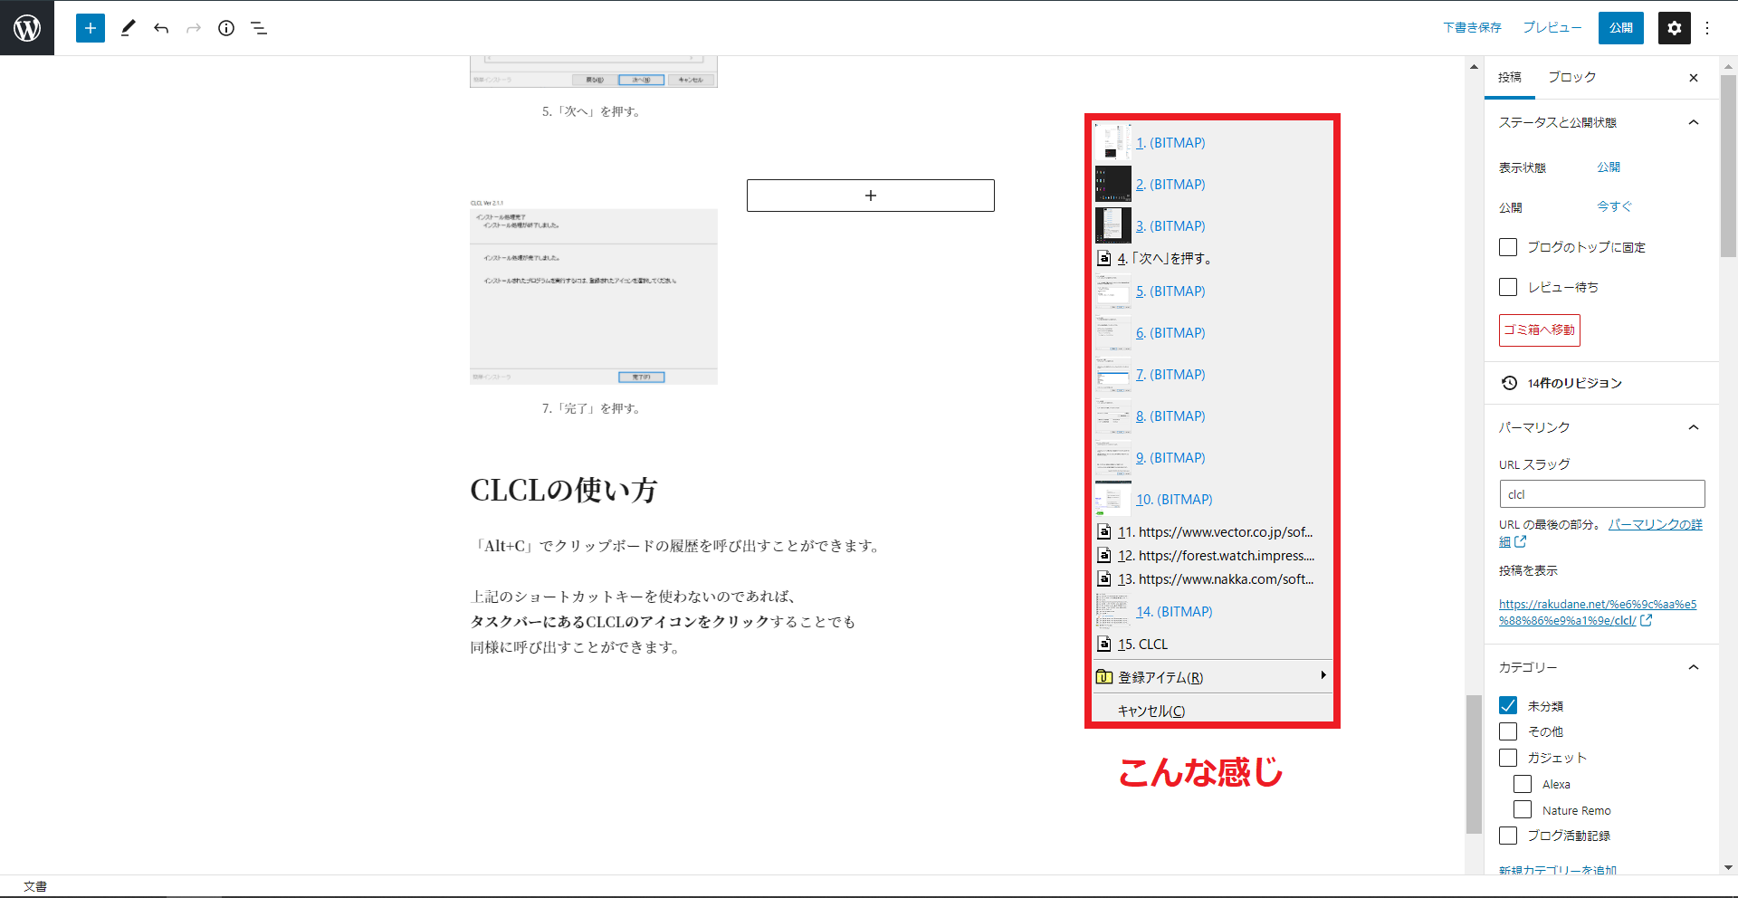Click the CLCLの使い方 heading
The height and width of the screenshot is (898, 1738).
coord(563,490)
